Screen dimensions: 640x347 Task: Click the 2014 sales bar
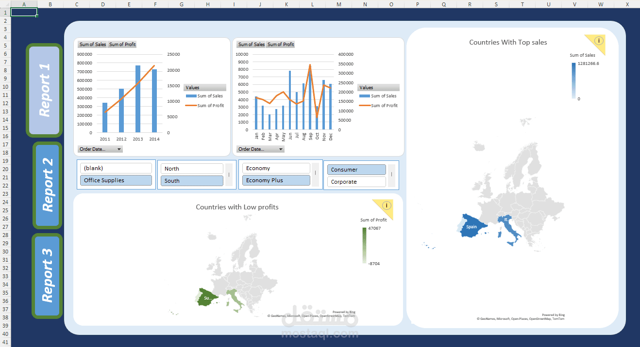pyautogui.click(x=154, y=101)
